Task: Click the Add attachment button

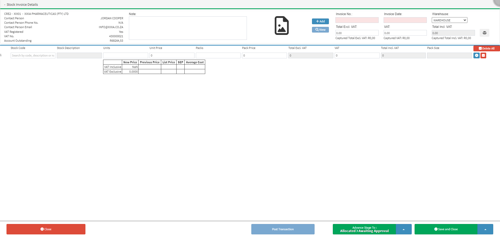Action: [320, 21]
